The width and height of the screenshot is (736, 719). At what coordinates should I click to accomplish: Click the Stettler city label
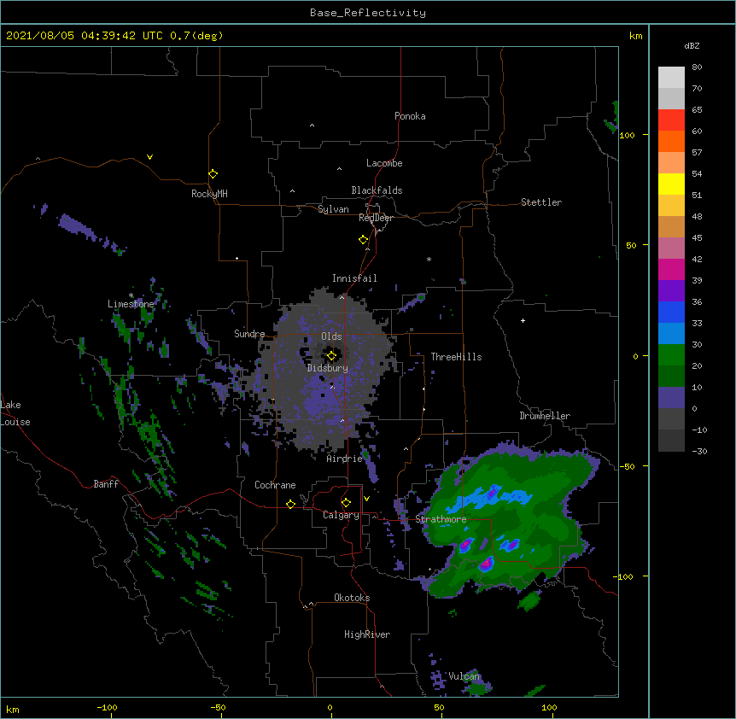pos(541,202)
